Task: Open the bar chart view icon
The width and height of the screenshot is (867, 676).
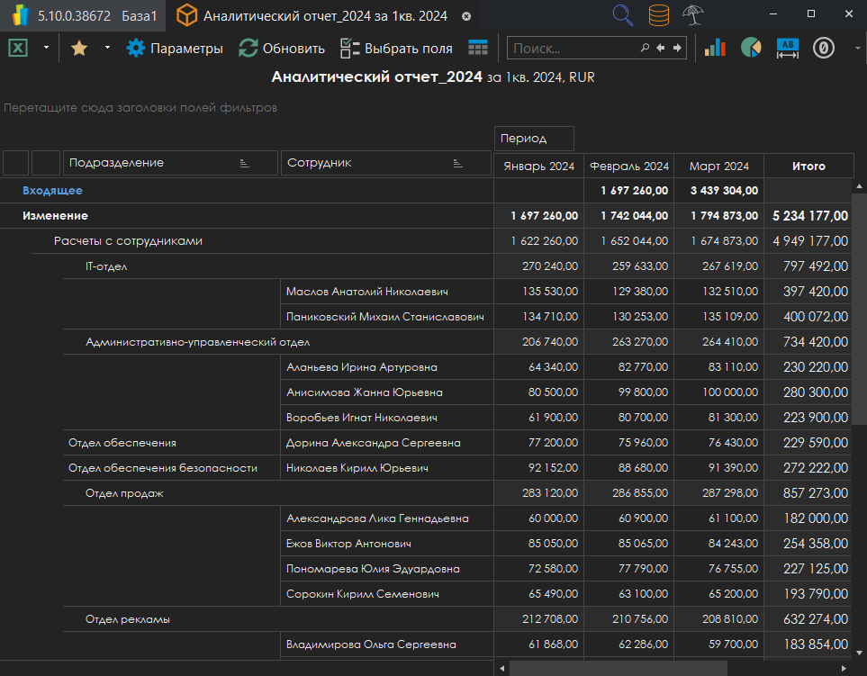Action: pyautogui.click(x=715, y=49)
